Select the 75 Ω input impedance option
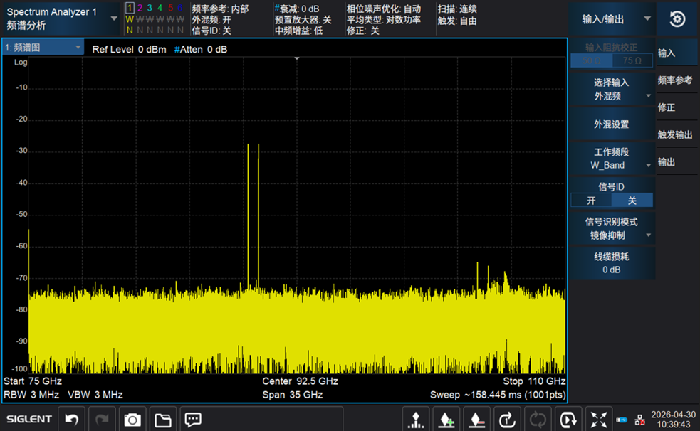The height and width of the screenshot is (431, 700). point(632,60)
